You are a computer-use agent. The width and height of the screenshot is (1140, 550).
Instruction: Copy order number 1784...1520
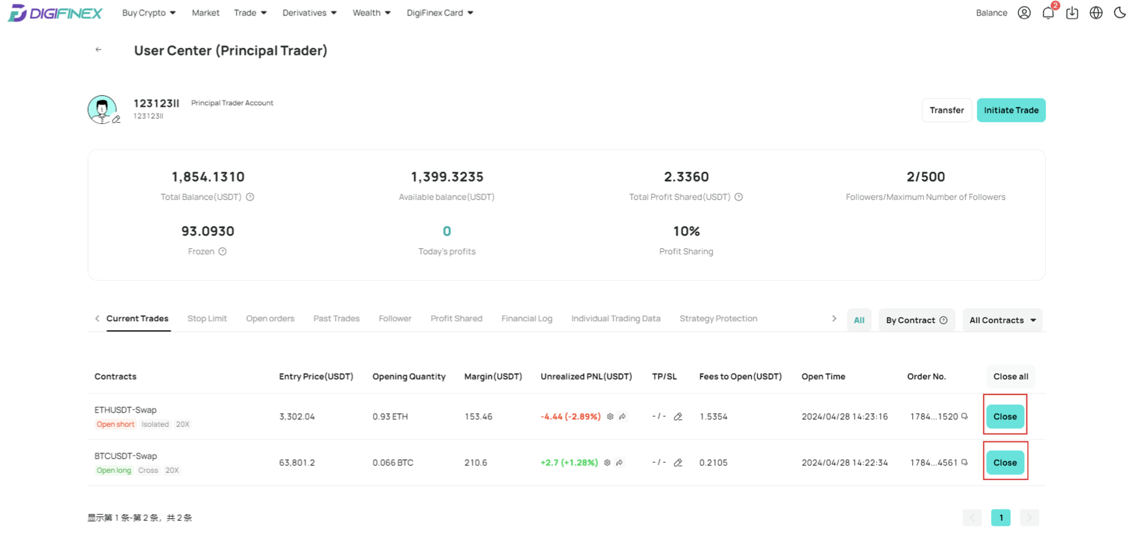[x=964, y=416]
